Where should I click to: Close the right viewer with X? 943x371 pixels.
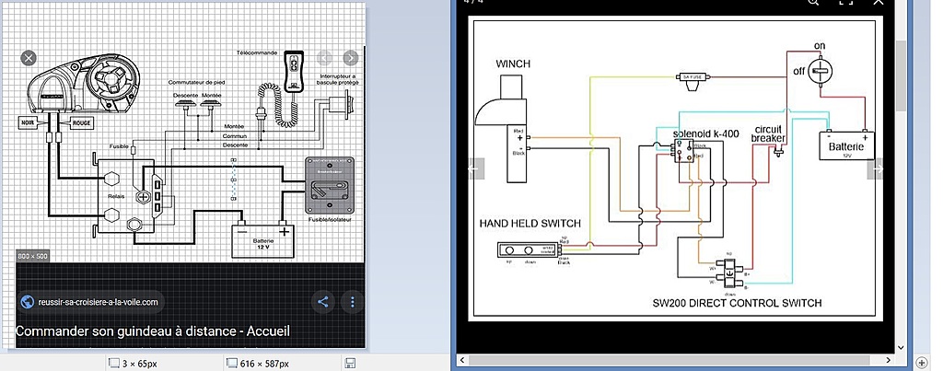878,3
